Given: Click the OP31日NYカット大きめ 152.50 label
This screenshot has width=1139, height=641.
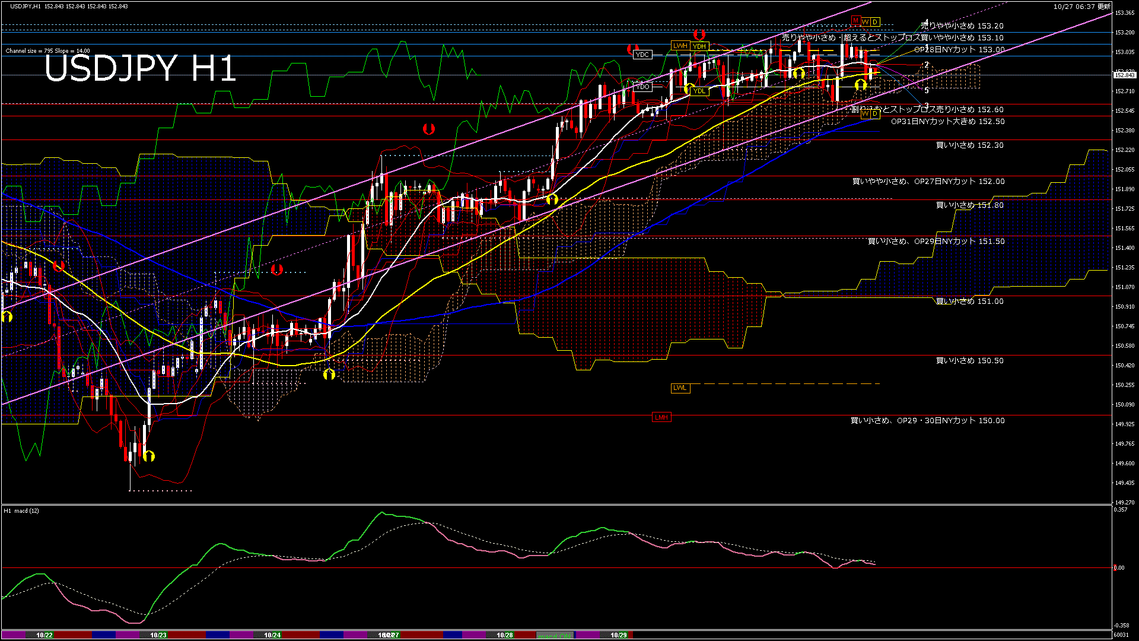Looking at the screenshot, I should (947, 121).
